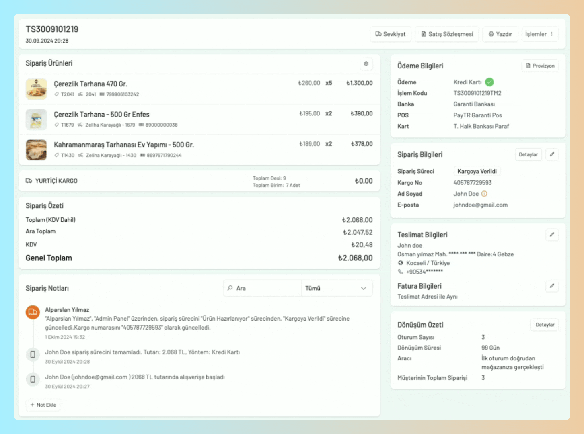The height and width of the screenshot is (434, 584).
Task: Click the printer icon on Yazdır button
Action: [x=490, y=34]
